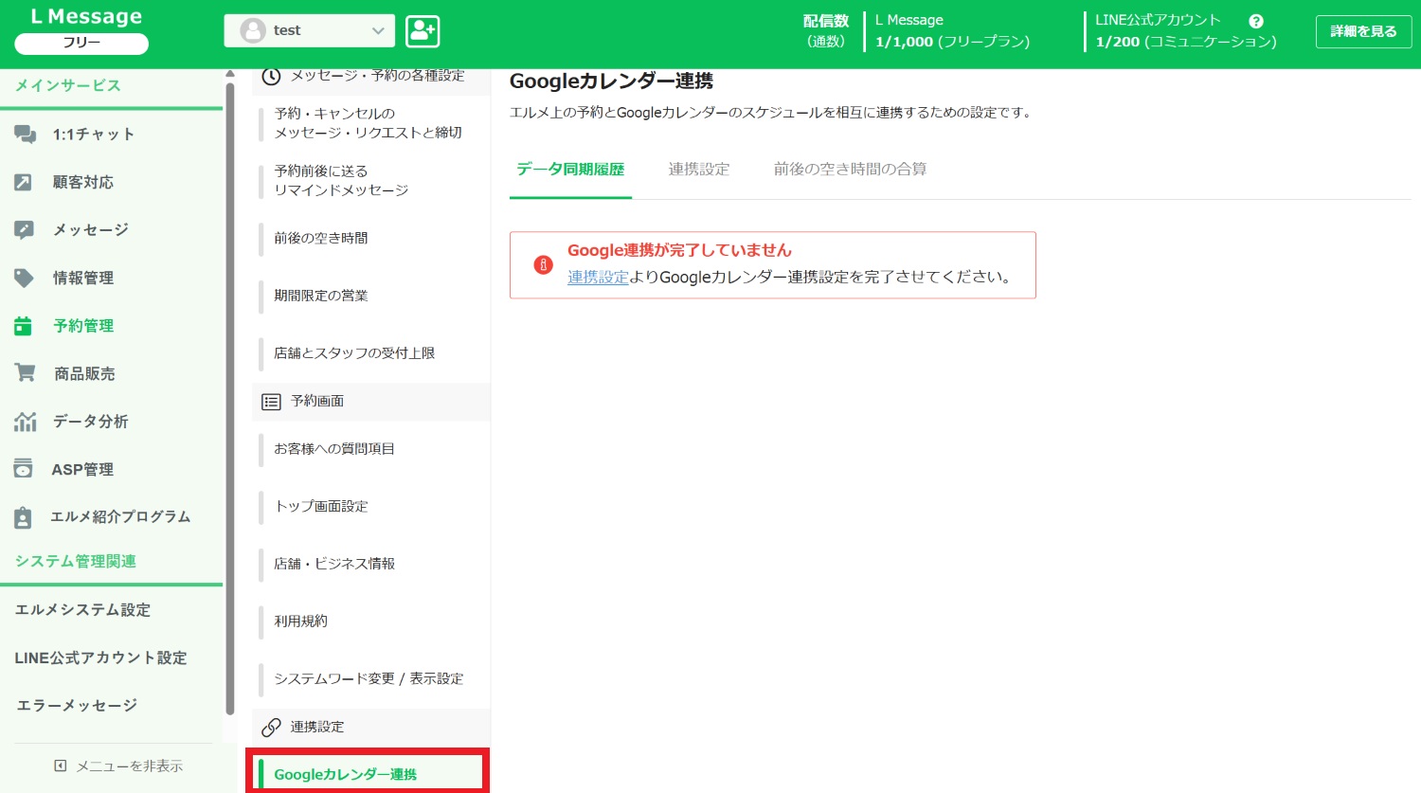This screenshot has height=793, width=1421.
Task: Collapse 予約画面 section header
Action: [x=371, y=402]
